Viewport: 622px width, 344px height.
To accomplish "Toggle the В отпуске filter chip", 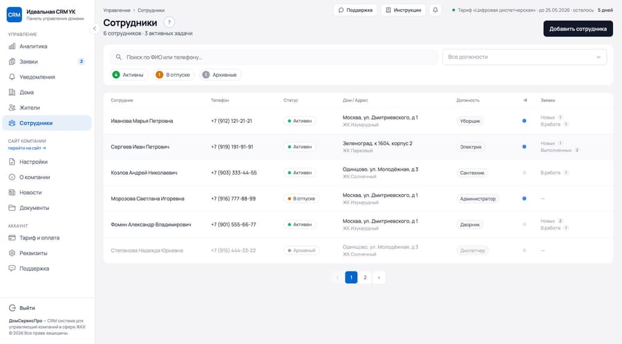I will coord(173,75).
